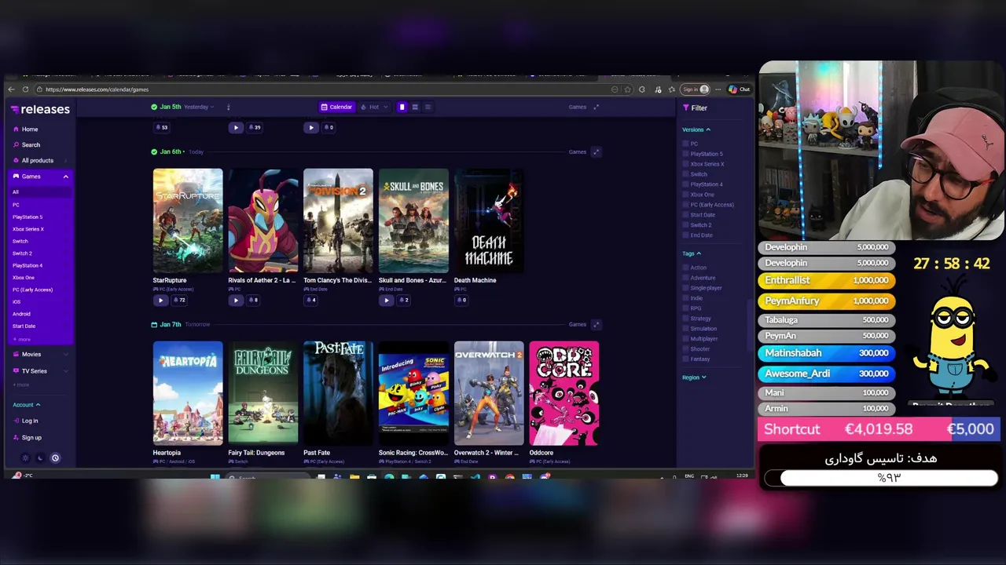Select Xbox Series X in sidebar list

click(28, 229)
